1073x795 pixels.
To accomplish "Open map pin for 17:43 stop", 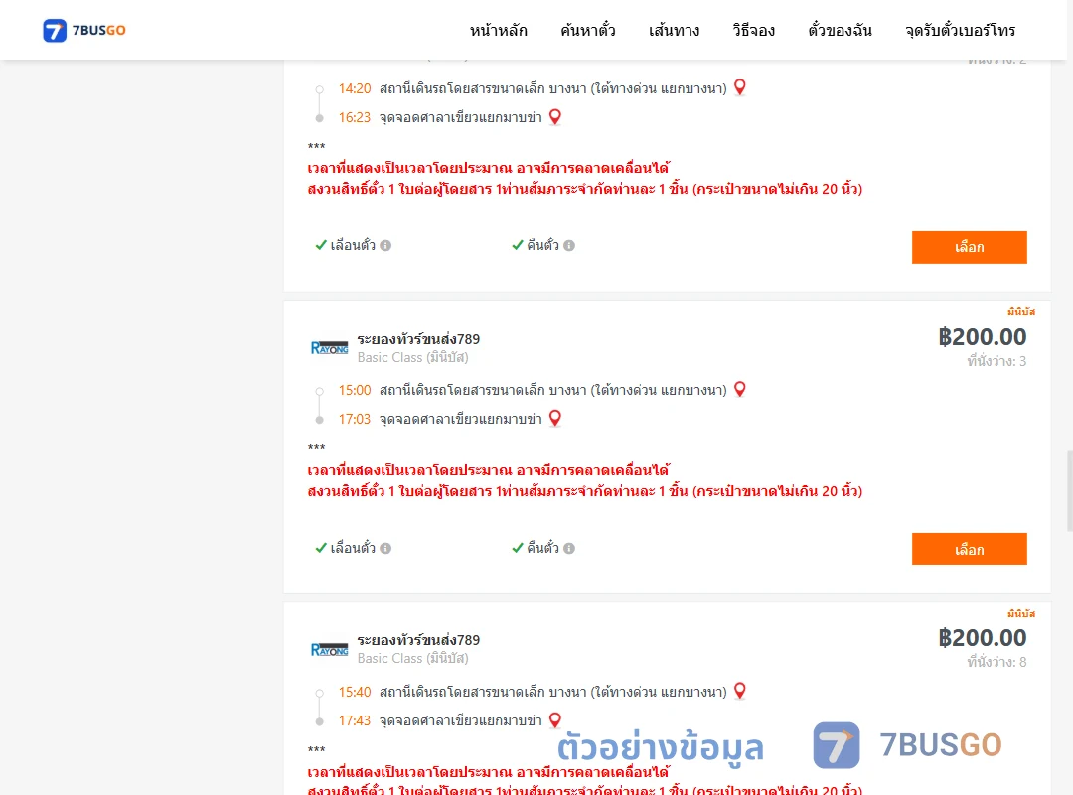I will pyautogui.click(x=555, y=720).
